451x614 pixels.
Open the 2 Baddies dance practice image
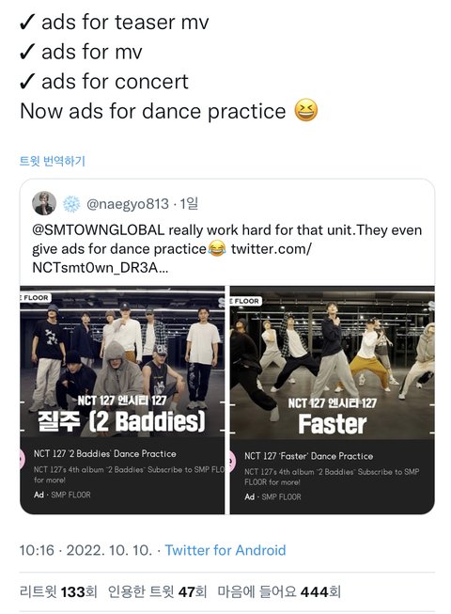click(122, 400)
